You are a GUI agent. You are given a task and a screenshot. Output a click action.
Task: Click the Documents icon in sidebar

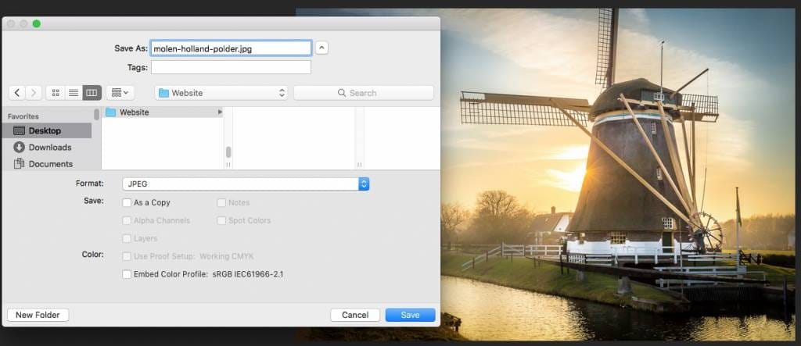pyautogui.click(x=19, y=164)
